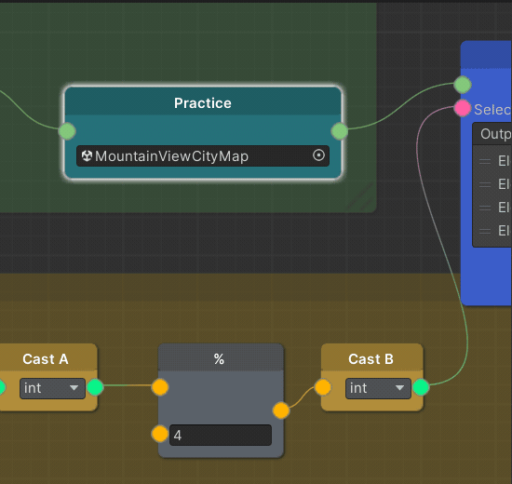Open the Cast A int type dropdown

pos(52,388)
